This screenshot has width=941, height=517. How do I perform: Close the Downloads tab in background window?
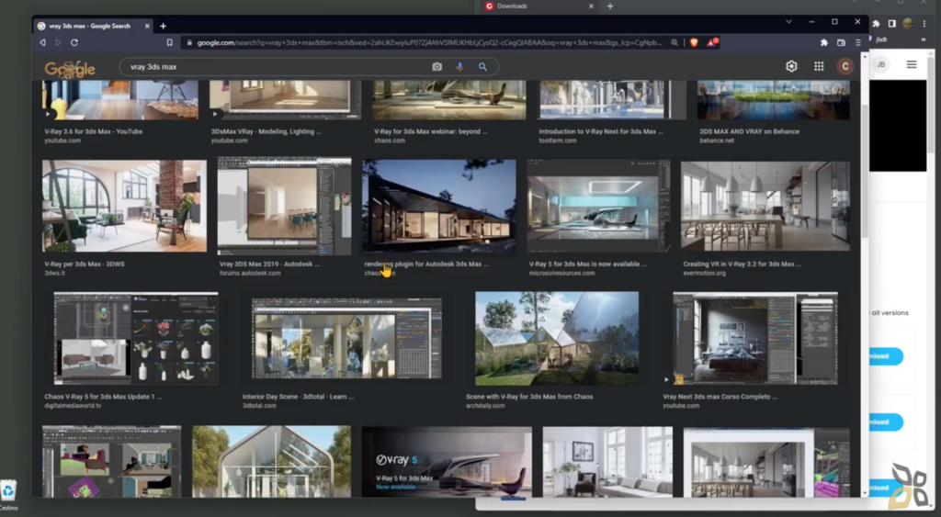591,6
